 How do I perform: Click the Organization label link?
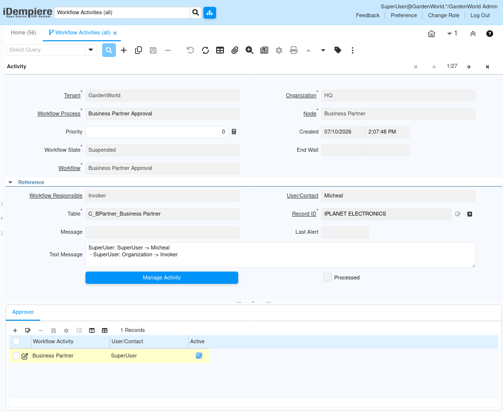pos(301,96)
